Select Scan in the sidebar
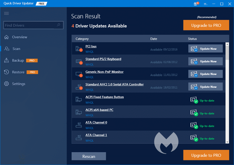 tap(16, 49)
